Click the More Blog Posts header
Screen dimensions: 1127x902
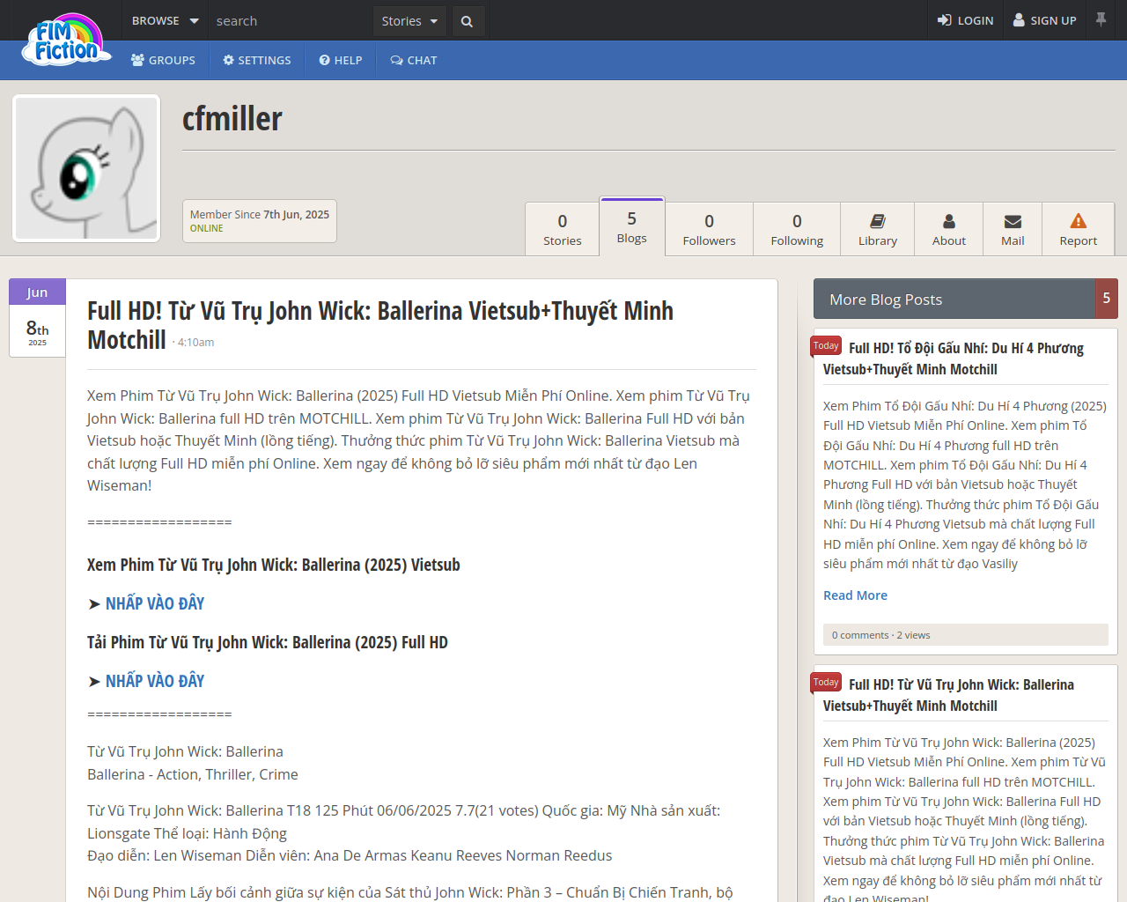(954, 299)
